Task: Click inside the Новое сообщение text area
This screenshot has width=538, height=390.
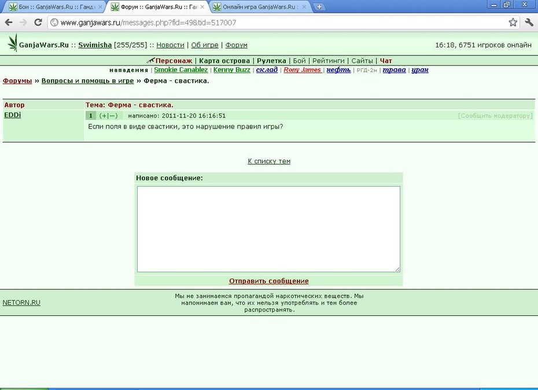Action: coord(268,229)
